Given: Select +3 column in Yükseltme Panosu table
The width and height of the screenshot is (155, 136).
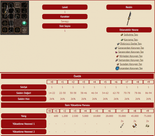Looking at the screenshot, I should pos(75,111).
